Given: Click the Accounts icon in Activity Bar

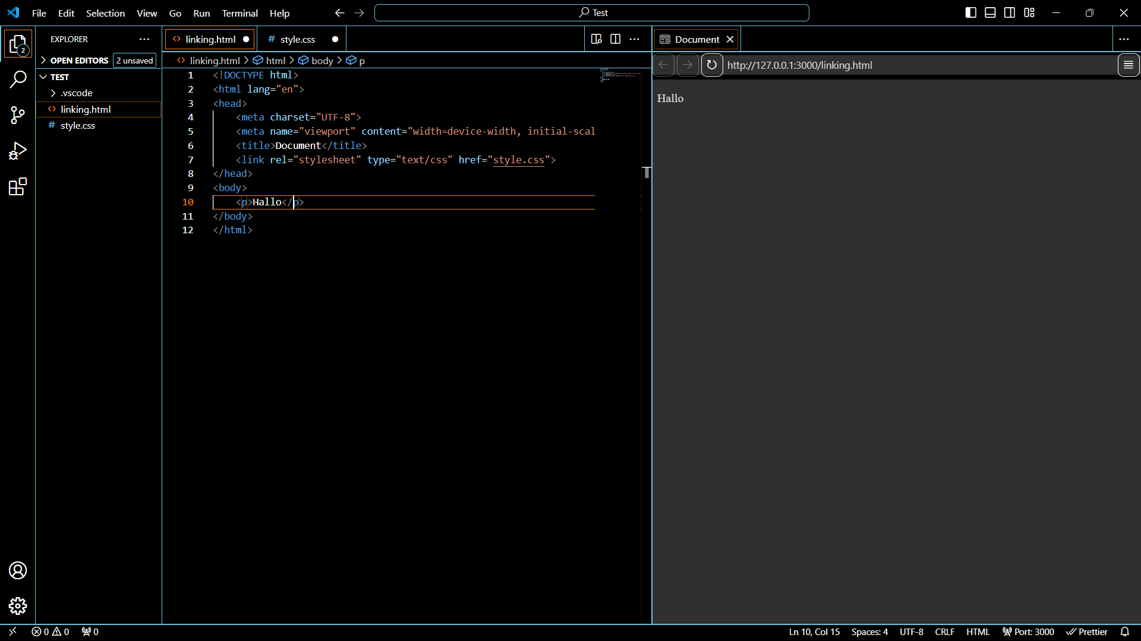Looking at the screenshot, I should click(x=18, y=570).
